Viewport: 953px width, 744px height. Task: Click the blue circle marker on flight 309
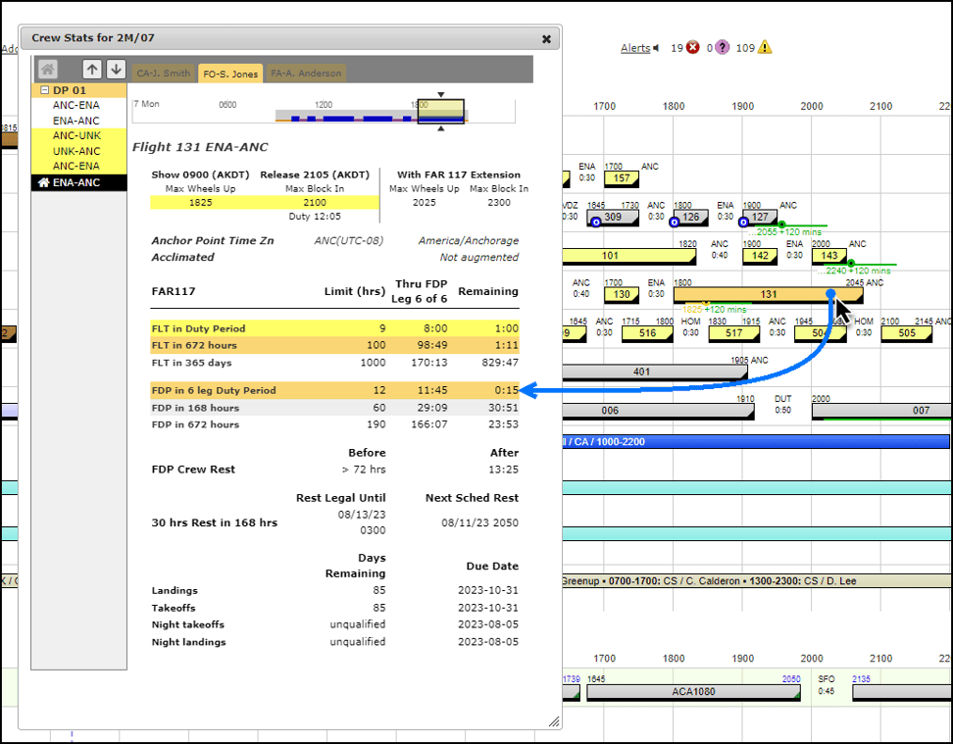point(594,223)
